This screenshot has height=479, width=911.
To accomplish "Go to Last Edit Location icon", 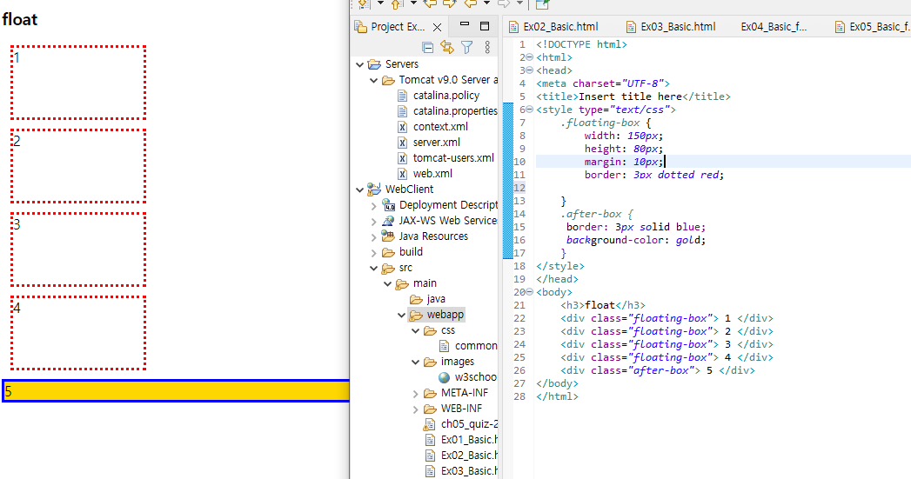I will 430,3.
